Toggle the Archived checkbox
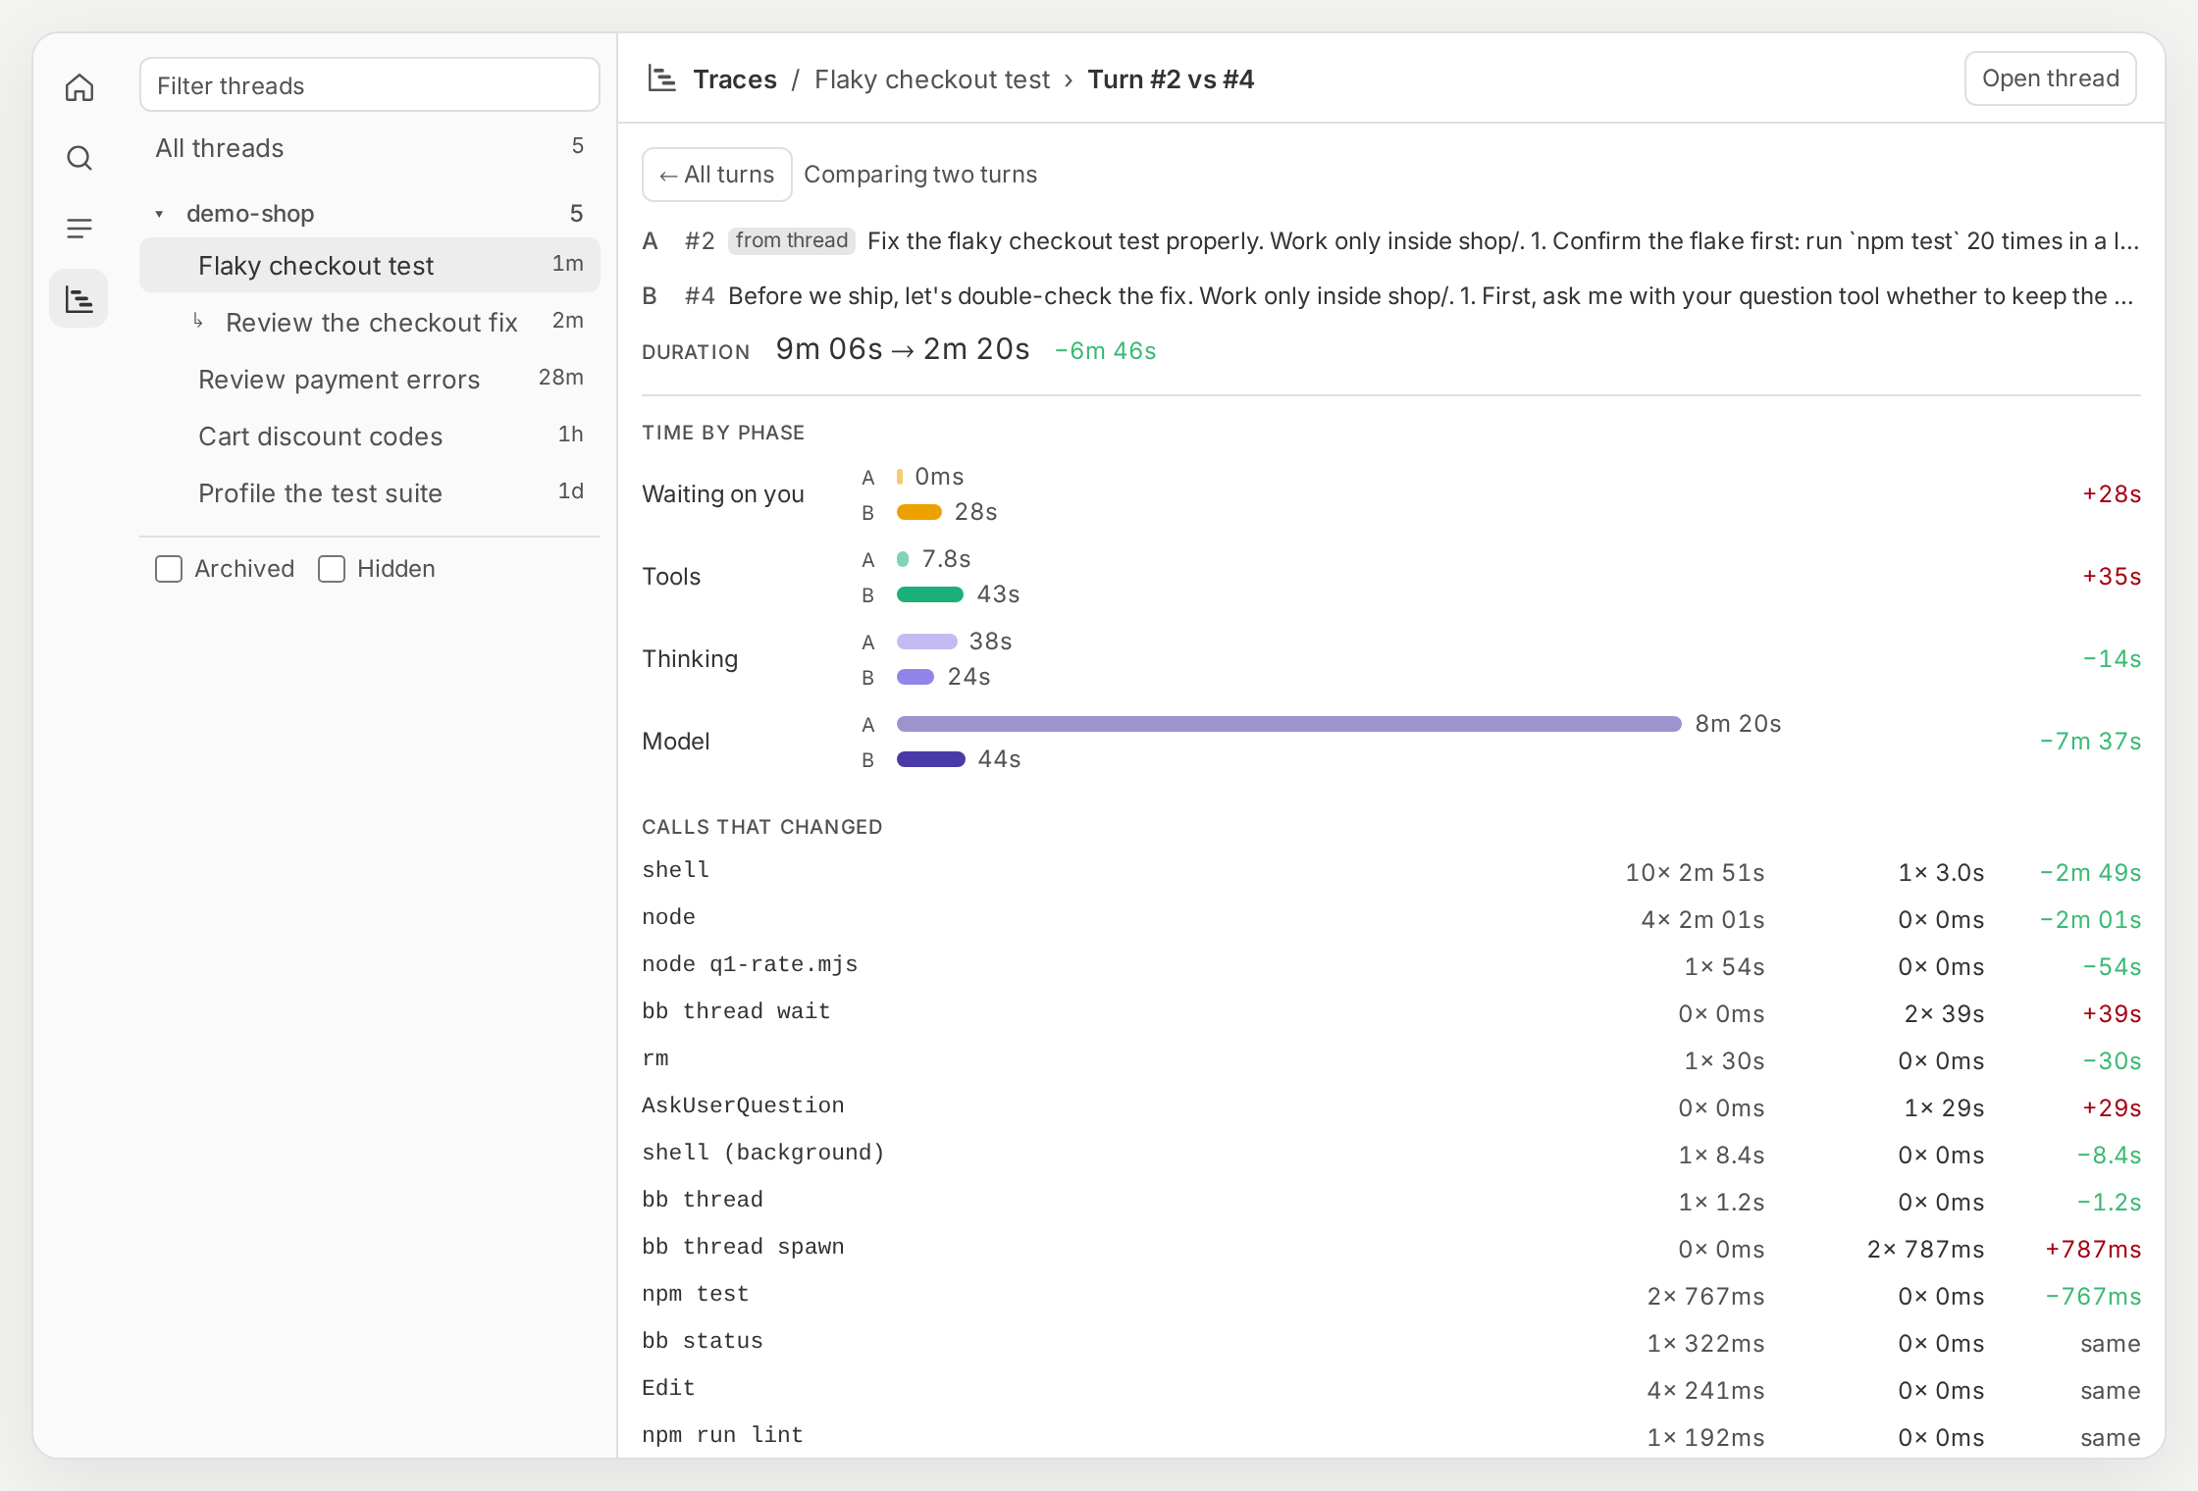This screenshot has width=2198, height=1491. click(x=169, y=569)
